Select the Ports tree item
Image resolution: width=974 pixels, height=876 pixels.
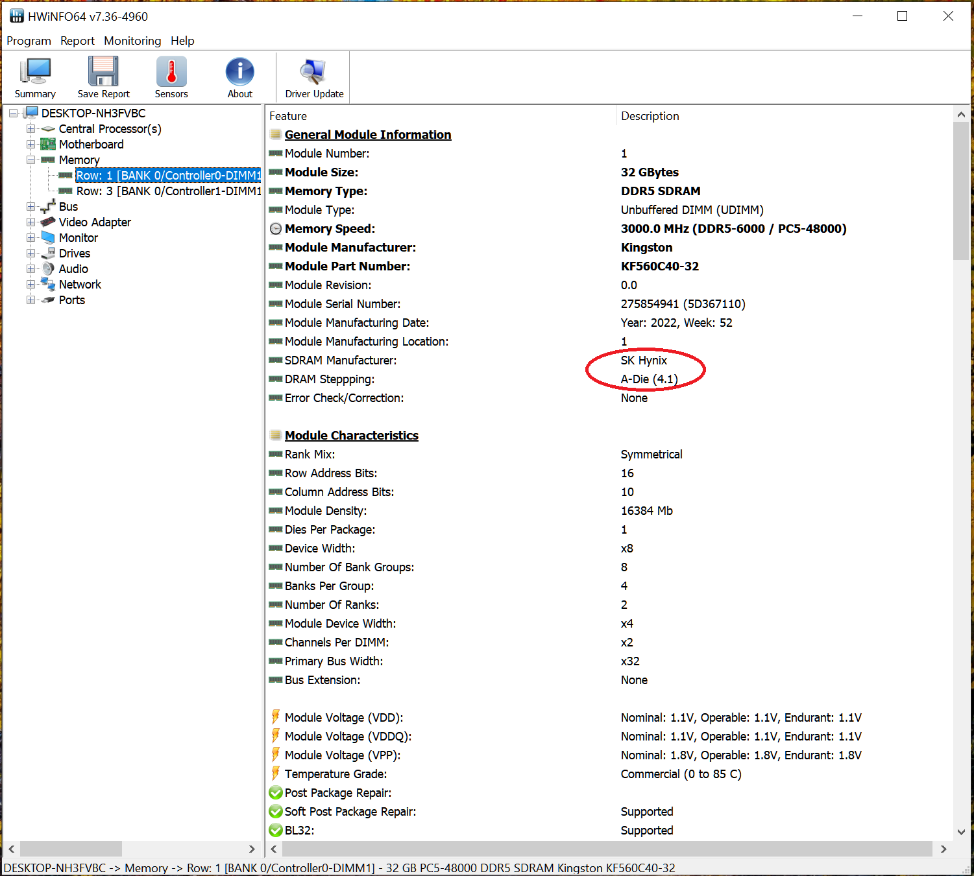click(x=72, y=300)
